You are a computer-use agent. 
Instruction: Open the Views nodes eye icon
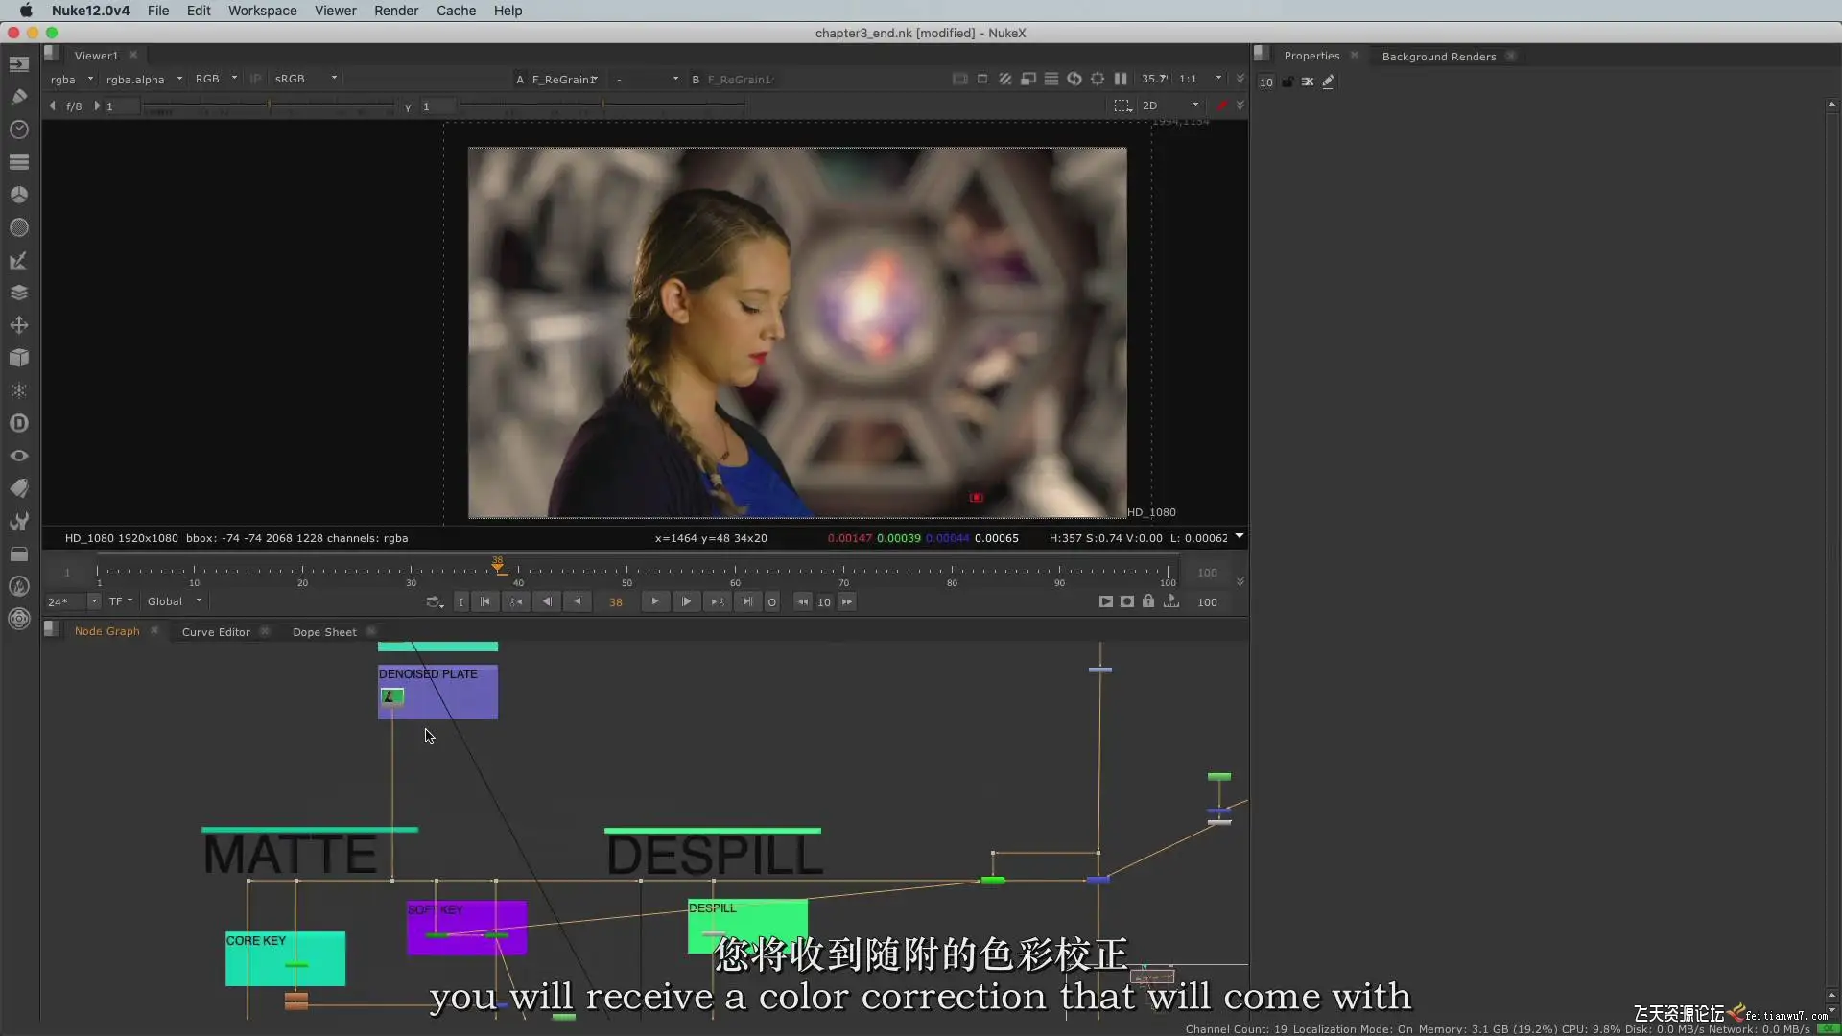19,456
